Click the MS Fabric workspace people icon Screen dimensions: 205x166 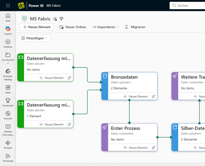click(24, 19)
